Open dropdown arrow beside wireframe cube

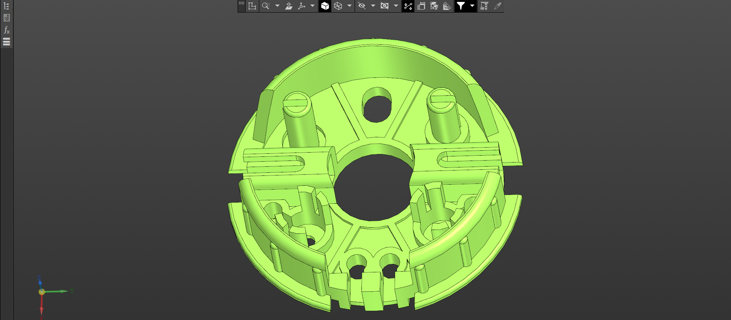(349, 6)
